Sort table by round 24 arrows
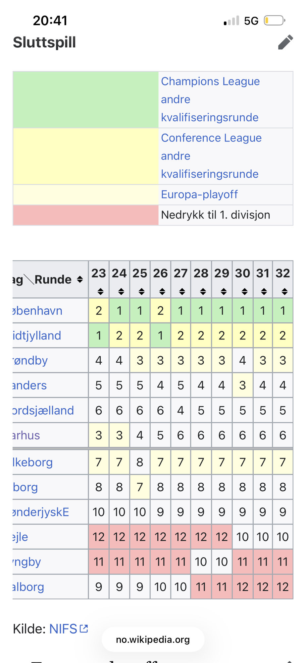Image resolution: width=306 pixels, height=663 pixels. pyautogui.click(x=121, y=292)
